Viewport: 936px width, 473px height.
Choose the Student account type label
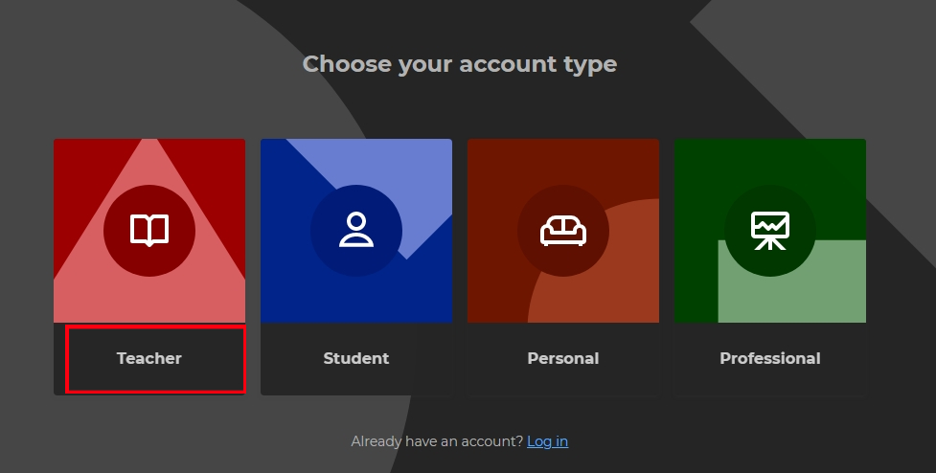coord(356,358)
